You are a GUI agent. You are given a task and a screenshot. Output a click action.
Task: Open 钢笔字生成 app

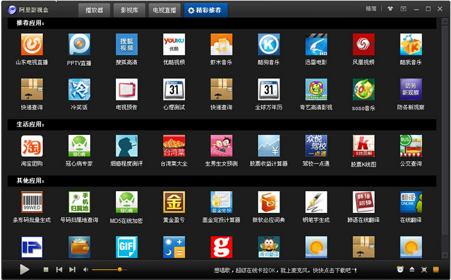[316, 202]
